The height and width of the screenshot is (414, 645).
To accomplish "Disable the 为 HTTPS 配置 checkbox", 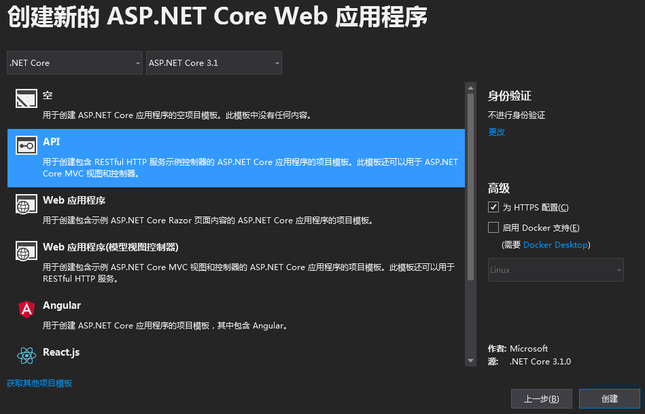I will pos(493,207).
